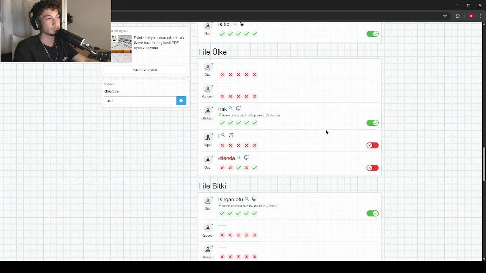Click chat message Gaur: sa

coord(112,91)
